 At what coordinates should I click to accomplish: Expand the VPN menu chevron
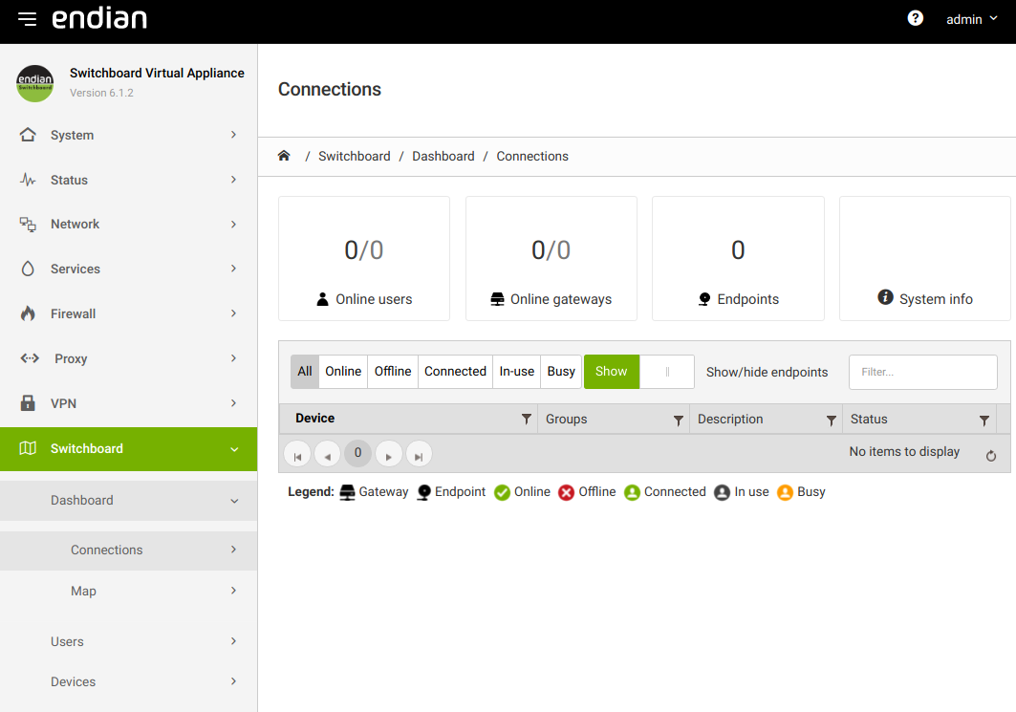point(234,403)
